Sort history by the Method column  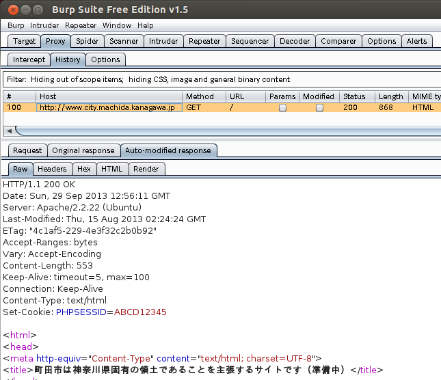204,96
